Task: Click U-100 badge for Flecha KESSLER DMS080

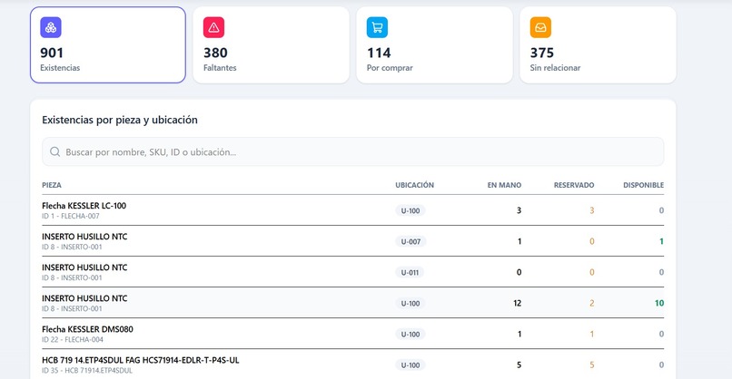Action: 411,334
